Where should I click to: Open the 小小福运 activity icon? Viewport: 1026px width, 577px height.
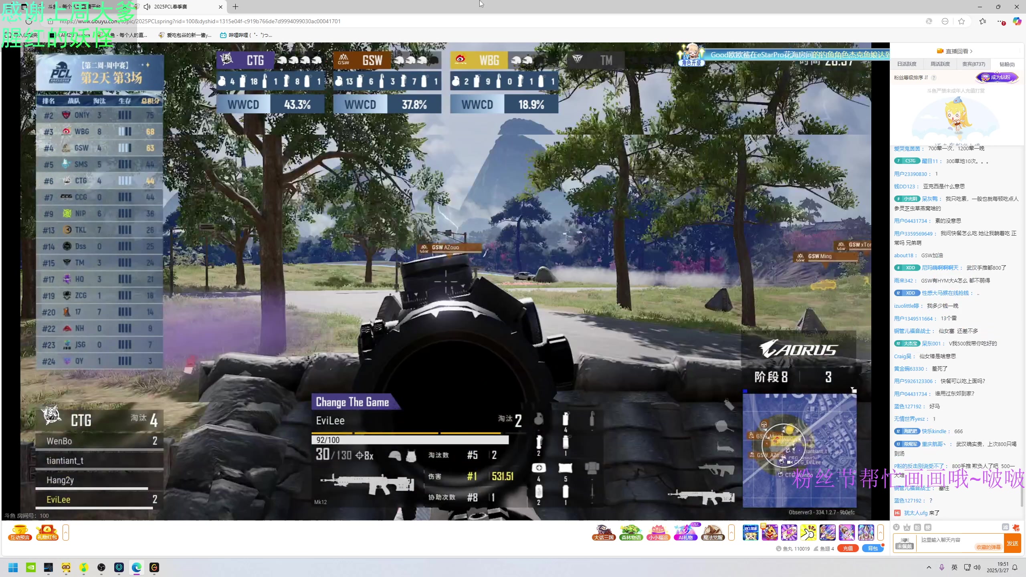coord(658,533)
